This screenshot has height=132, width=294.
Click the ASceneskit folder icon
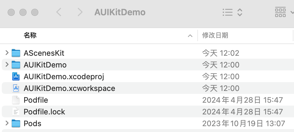(16, 53)
